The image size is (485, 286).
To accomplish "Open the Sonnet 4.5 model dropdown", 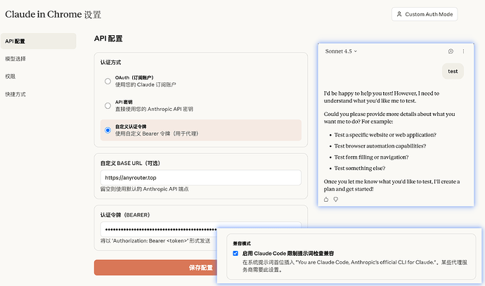I will coord(341,51).
